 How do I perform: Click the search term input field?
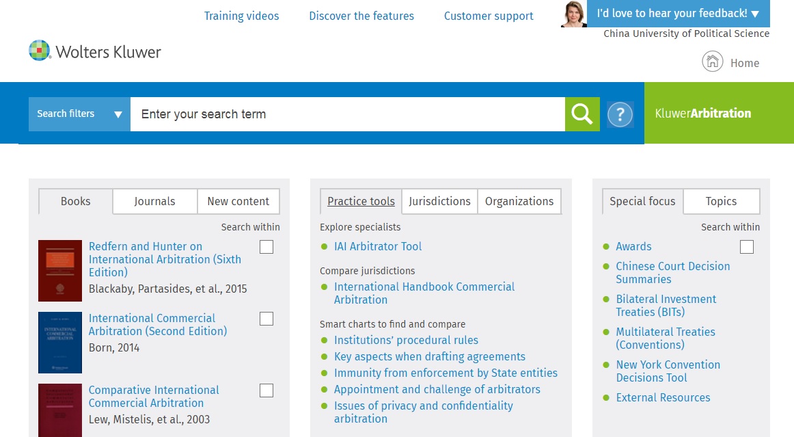(348, 114)
